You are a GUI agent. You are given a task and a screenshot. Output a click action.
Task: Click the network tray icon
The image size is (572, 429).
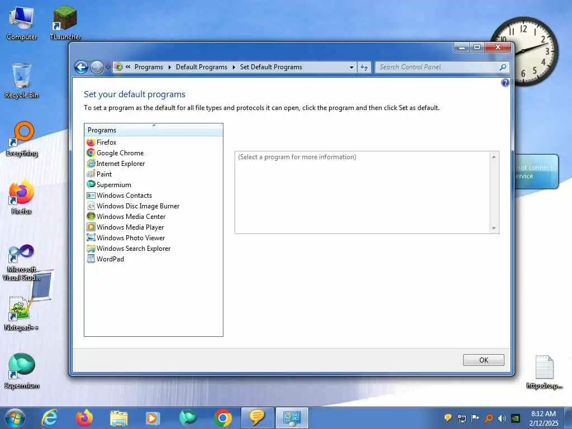(x=462, y=418)
